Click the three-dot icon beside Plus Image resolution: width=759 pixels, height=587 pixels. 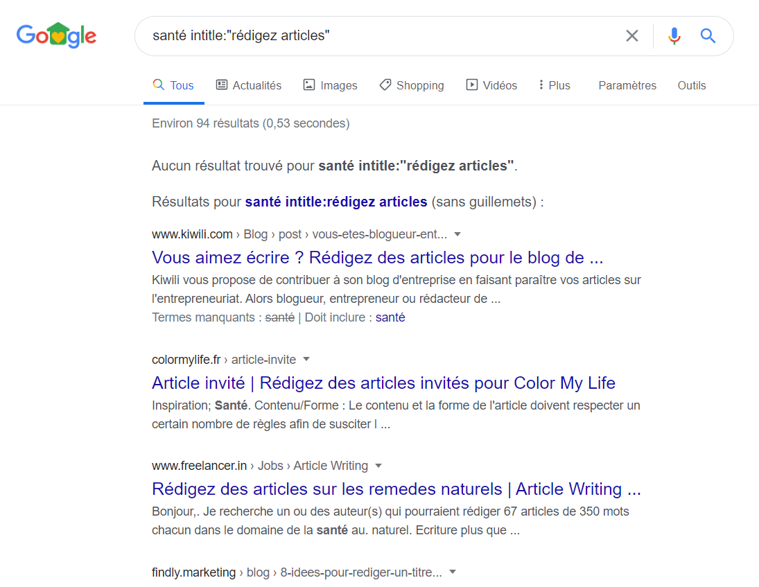[x=541, y=85]
